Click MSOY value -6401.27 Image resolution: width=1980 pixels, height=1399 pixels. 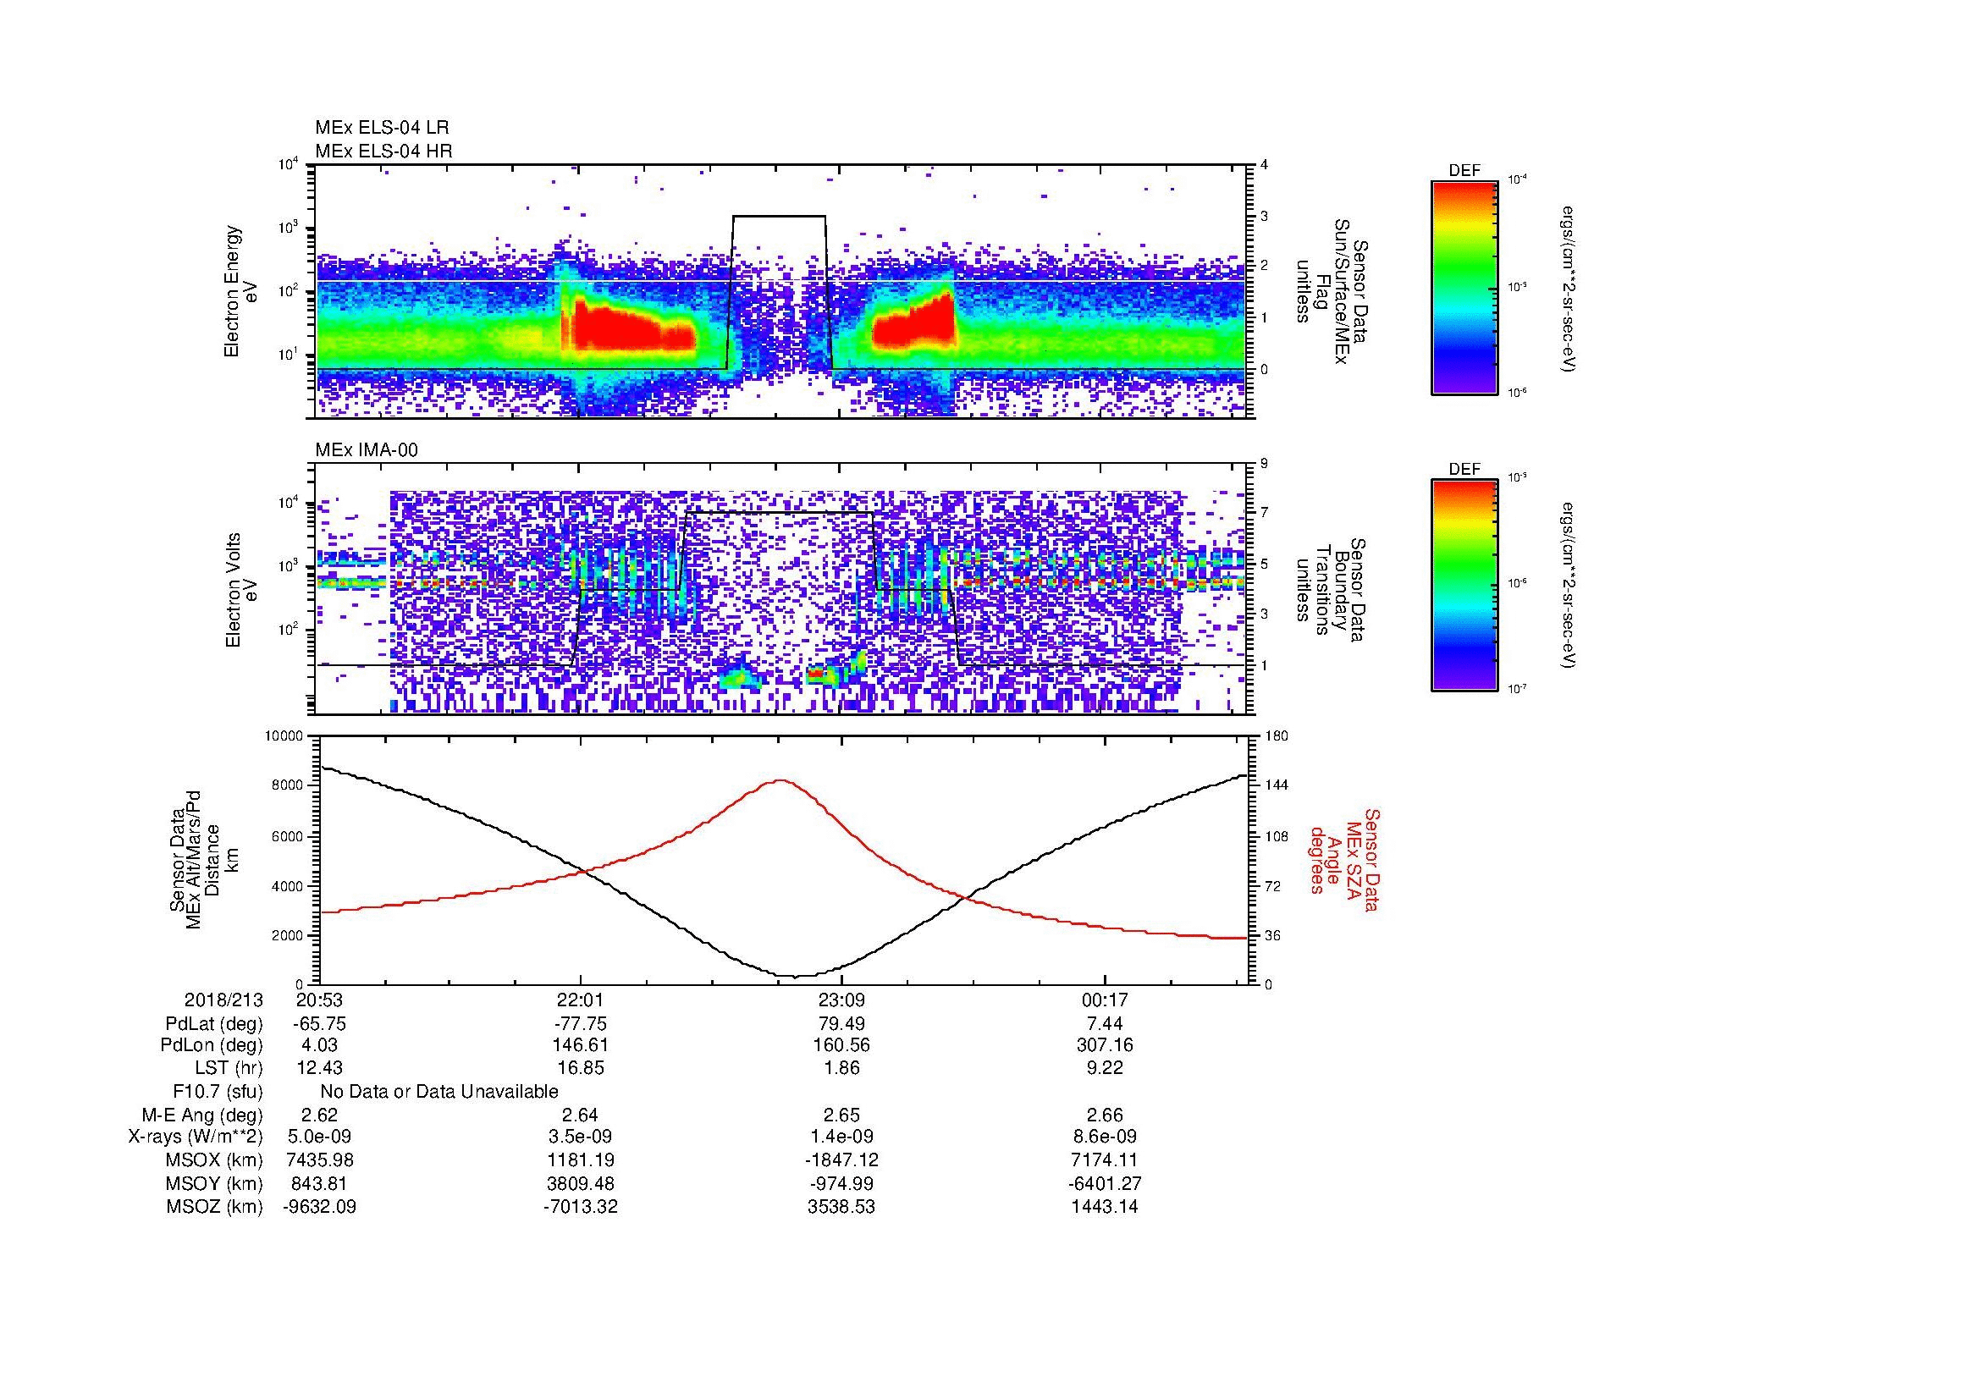click(1105, 1183)
